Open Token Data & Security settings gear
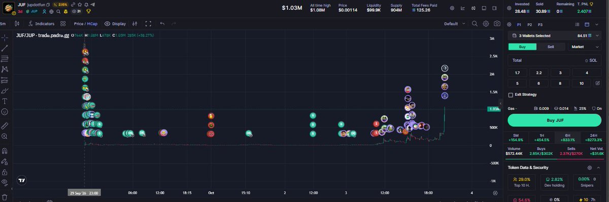The width and height of the screenshot is (609, 202). tap(590, 167)
